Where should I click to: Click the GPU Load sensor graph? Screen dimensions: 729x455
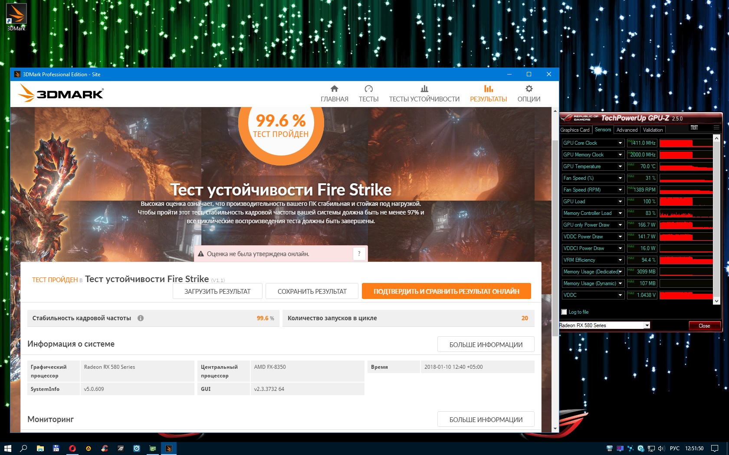pyautogui.click(x=686, y=201)
